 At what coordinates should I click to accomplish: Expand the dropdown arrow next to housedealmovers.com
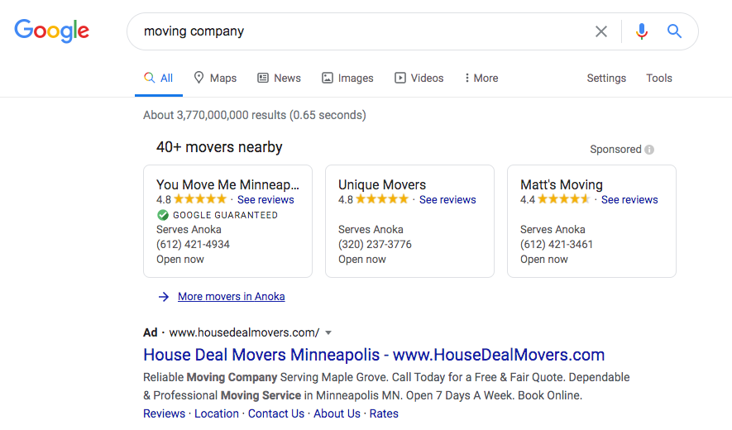click(x=328, y=333)
